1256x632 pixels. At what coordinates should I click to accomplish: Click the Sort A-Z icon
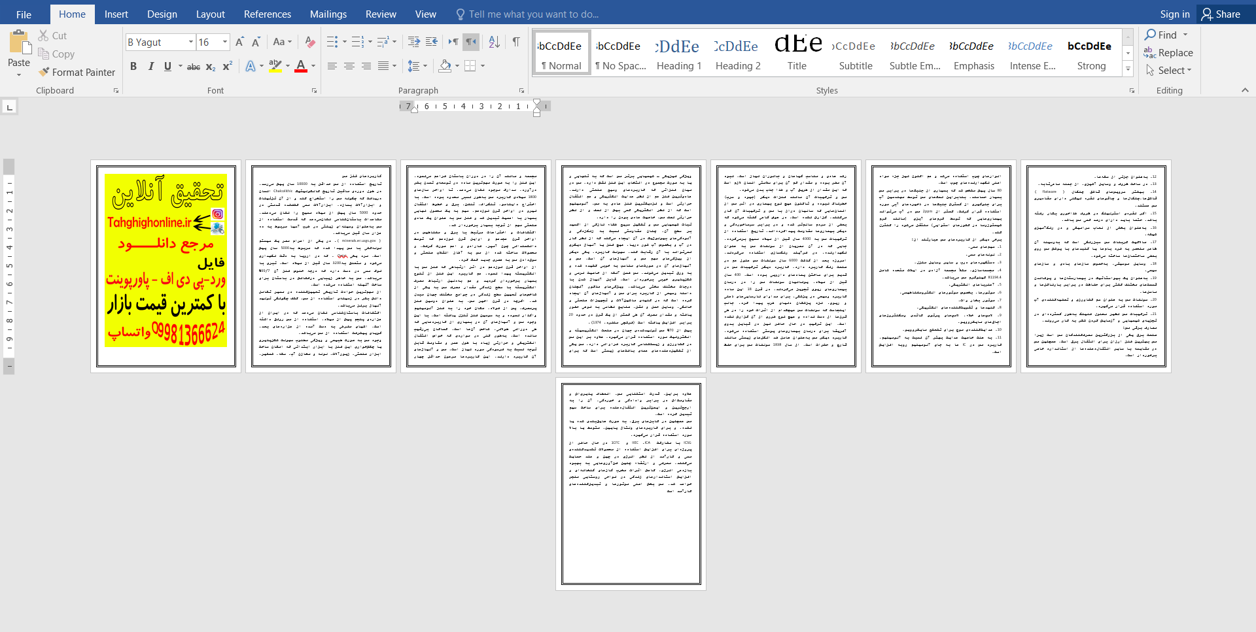[x=495, y=42]
